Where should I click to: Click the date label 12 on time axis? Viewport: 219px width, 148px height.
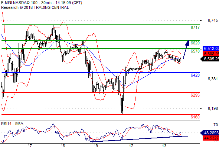(x=131, y=146)
